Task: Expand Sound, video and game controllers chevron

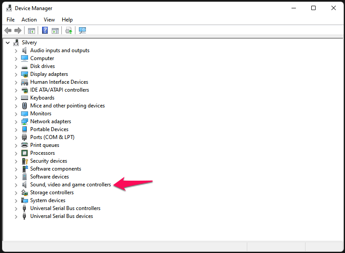Action: click(x=16, y=185)
